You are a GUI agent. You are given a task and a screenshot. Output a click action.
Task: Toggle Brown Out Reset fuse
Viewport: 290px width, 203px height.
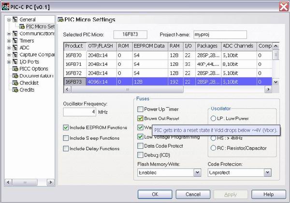tap(140, 118)
